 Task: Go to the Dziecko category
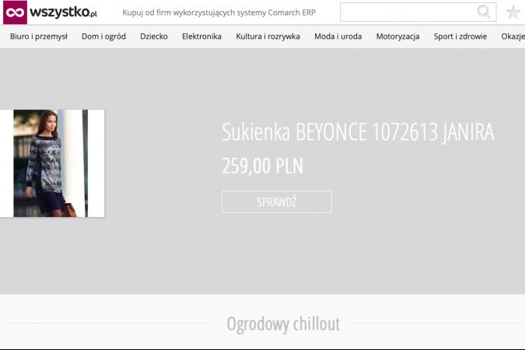154,37
